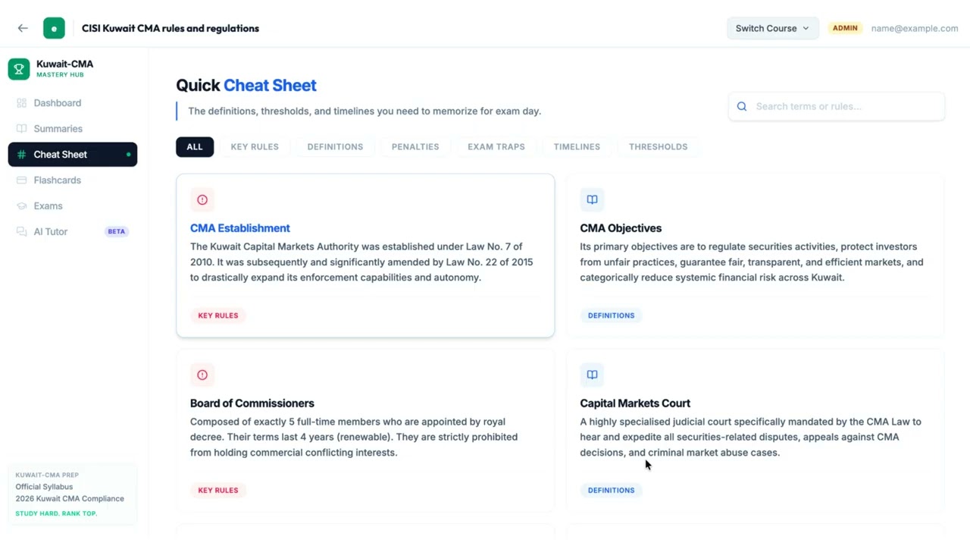Show the Timelines category

pos(577,147)
